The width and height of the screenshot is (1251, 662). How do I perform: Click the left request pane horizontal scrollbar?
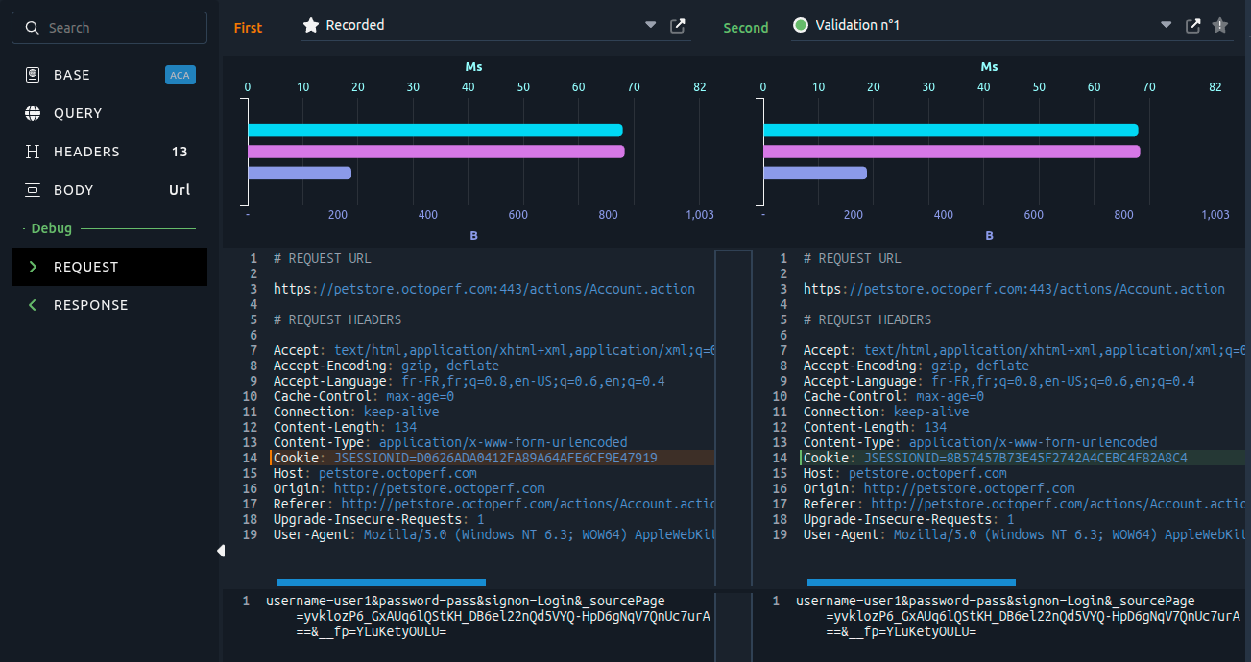tap(381, 581)
